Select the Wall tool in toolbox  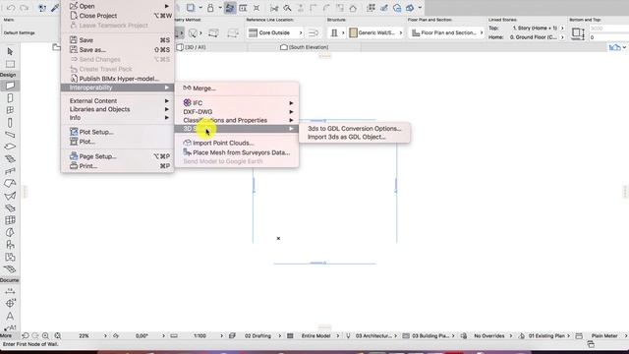[x=10, y=86]
